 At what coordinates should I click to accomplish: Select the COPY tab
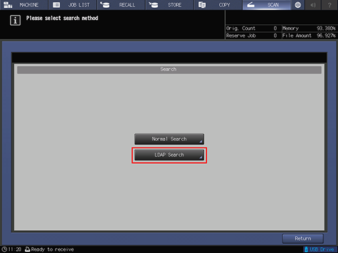(218, 5)
